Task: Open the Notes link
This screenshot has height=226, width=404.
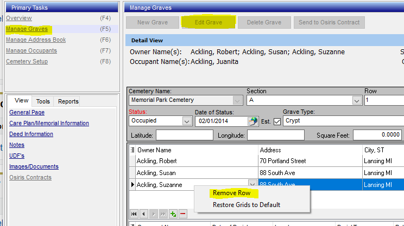Action: click(x=17, y=145)
